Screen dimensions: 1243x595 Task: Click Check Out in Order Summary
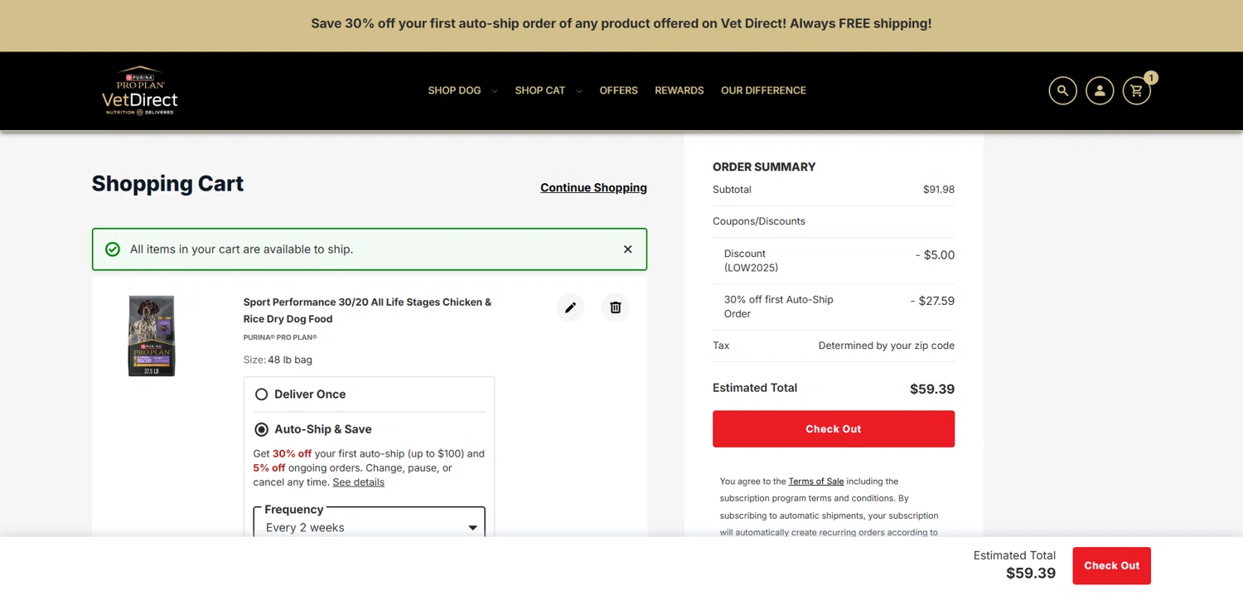click(834, 429)
